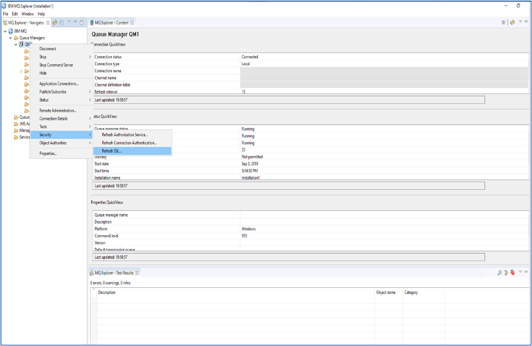Select Disconnect in the context menu

click(62, 49)
